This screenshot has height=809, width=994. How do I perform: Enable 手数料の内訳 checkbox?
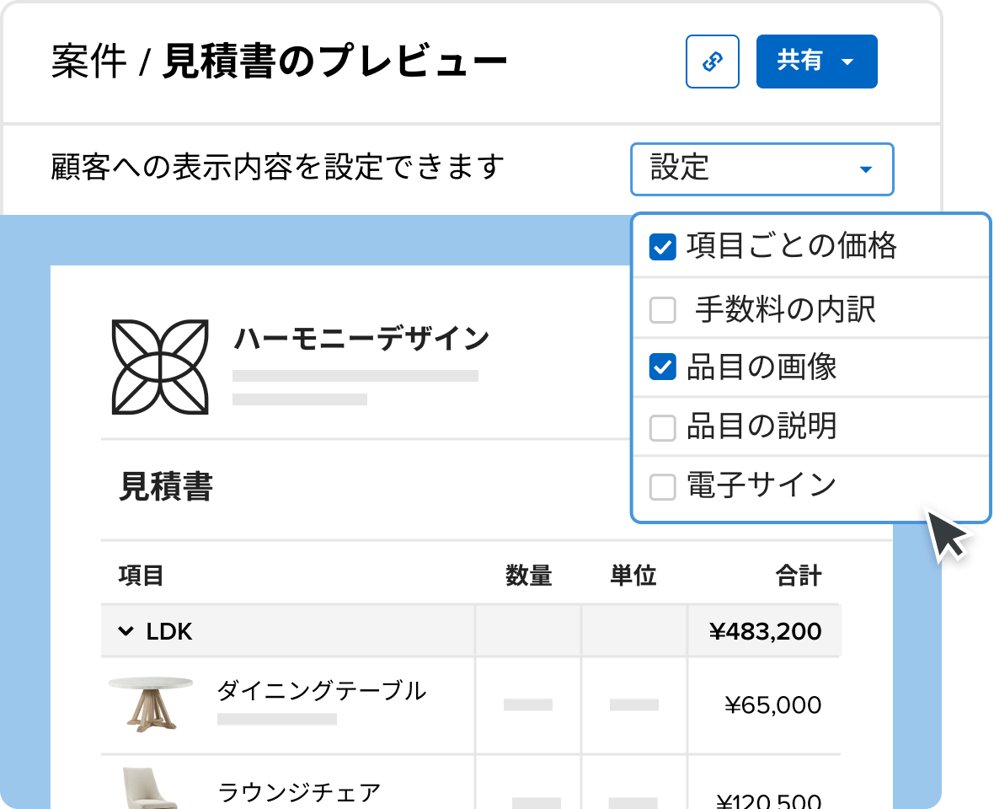tap(663, 311)
